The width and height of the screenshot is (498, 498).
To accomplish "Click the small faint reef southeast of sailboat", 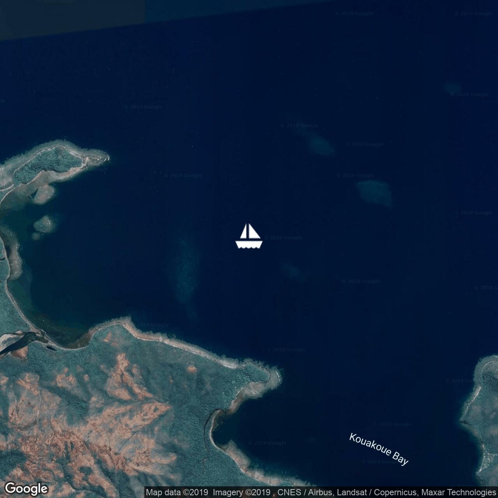I will tap(292, 269).
